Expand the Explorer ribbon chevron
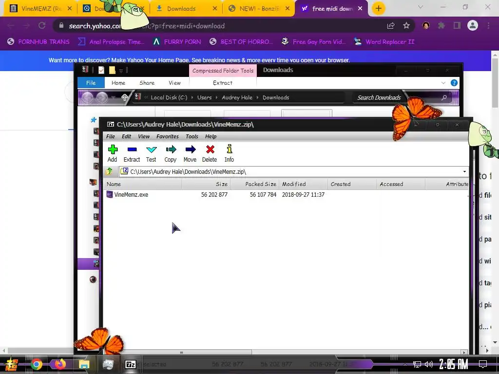The image size is (499, 374). point(443,83)
